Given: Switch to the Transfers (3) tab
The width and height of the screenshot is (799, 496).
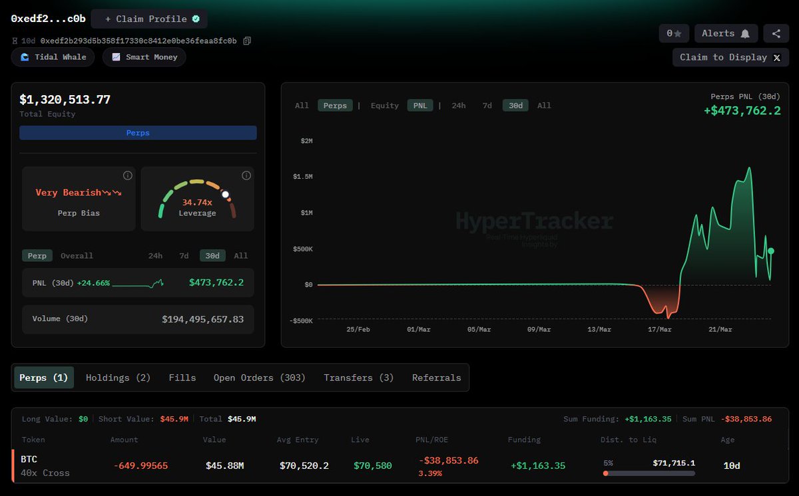Looking at the screenshot, I should 358,377.
